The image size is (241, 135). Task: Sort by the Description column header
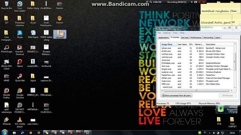pos(219,44)
